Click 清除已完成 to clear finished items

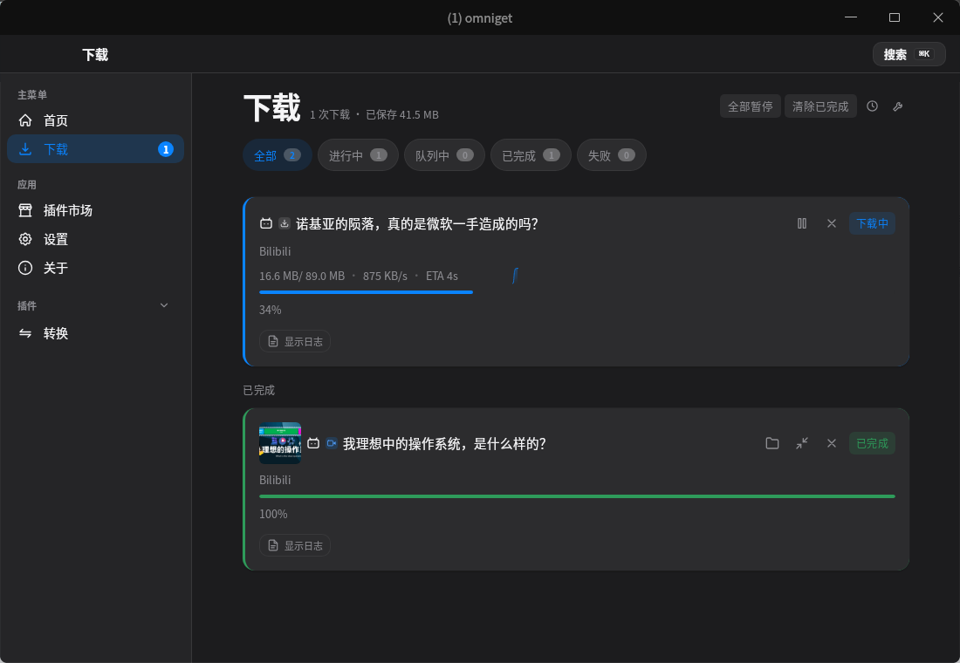[x=820, y=106]
